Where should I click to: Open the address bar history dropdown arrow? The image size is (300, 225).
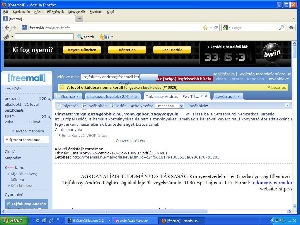pos(211,28)
